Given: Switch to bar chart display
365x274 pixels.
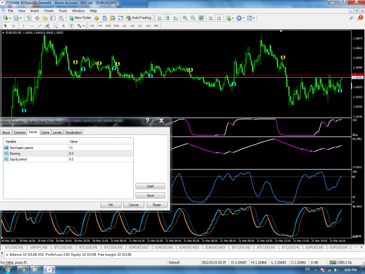Looking at the screenshot, I should click(159, 18).
